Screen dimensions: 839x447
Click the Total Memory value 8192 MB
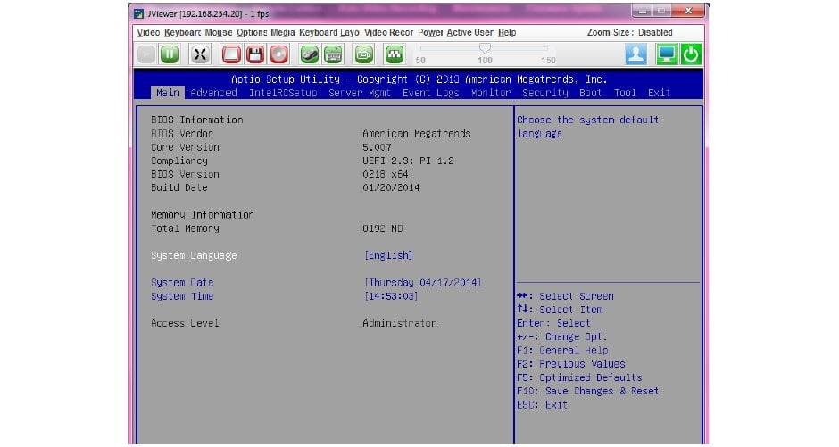click(x=383, y=228)
